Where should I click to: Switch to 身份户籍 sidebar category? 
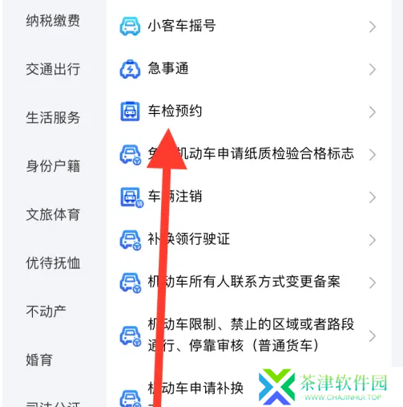click(x=53, y=166)
